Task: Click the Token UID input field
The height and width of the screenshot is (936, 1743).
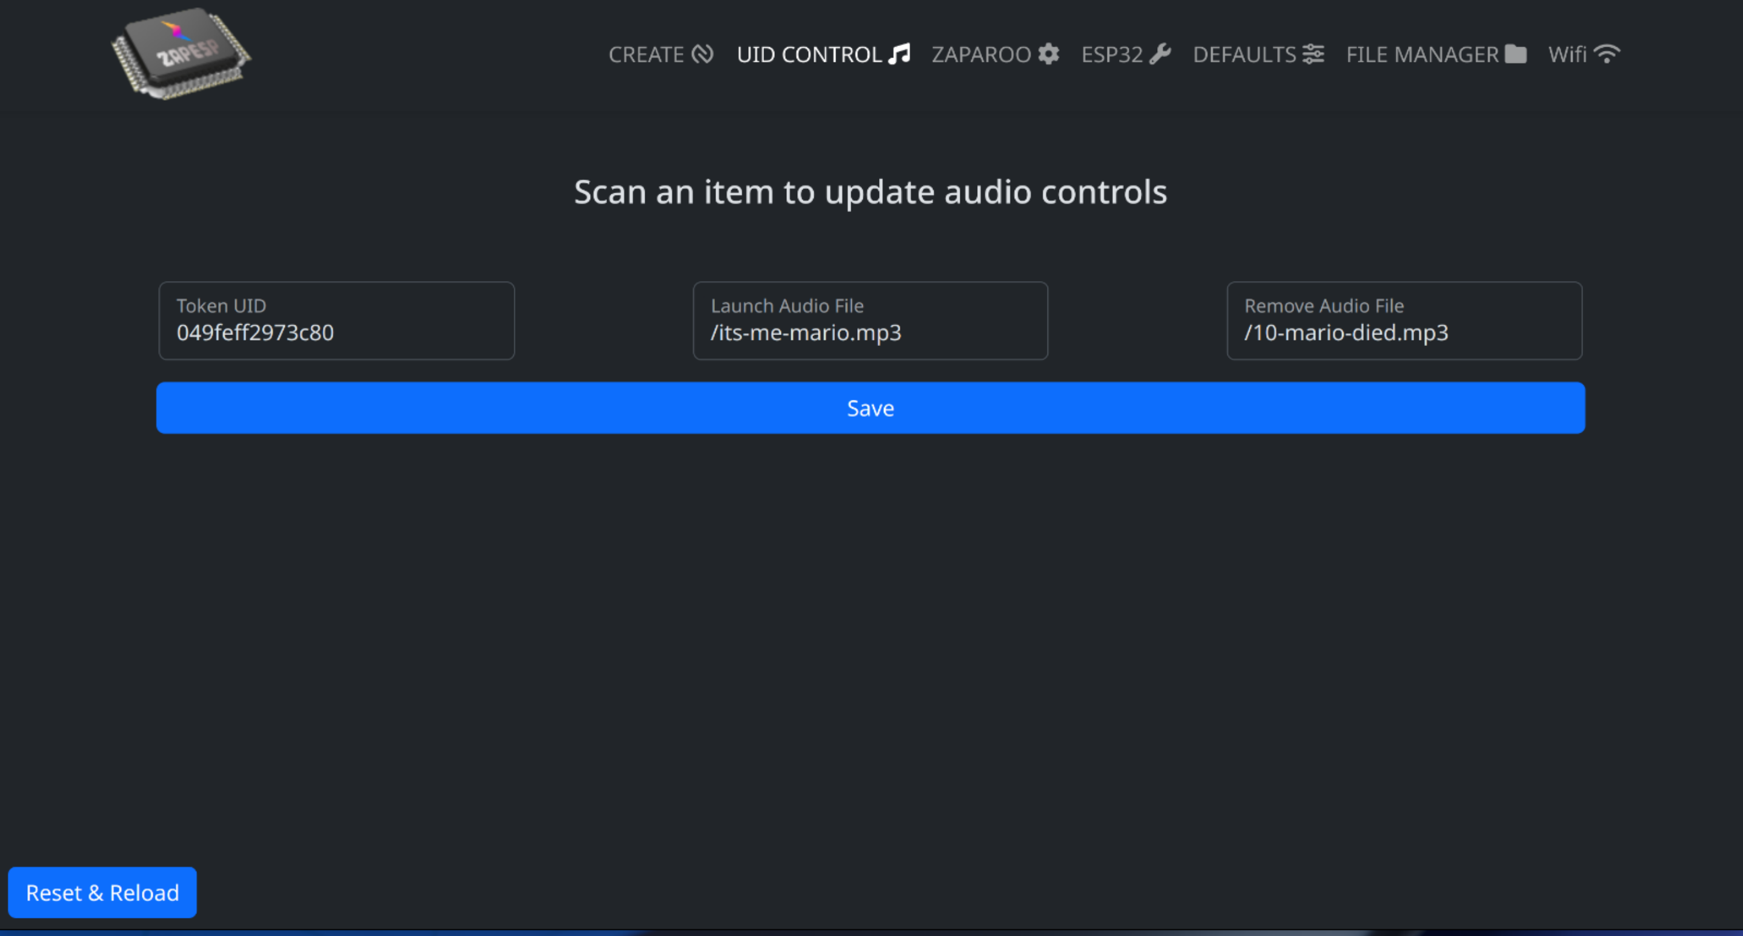Action: [336, 320]
